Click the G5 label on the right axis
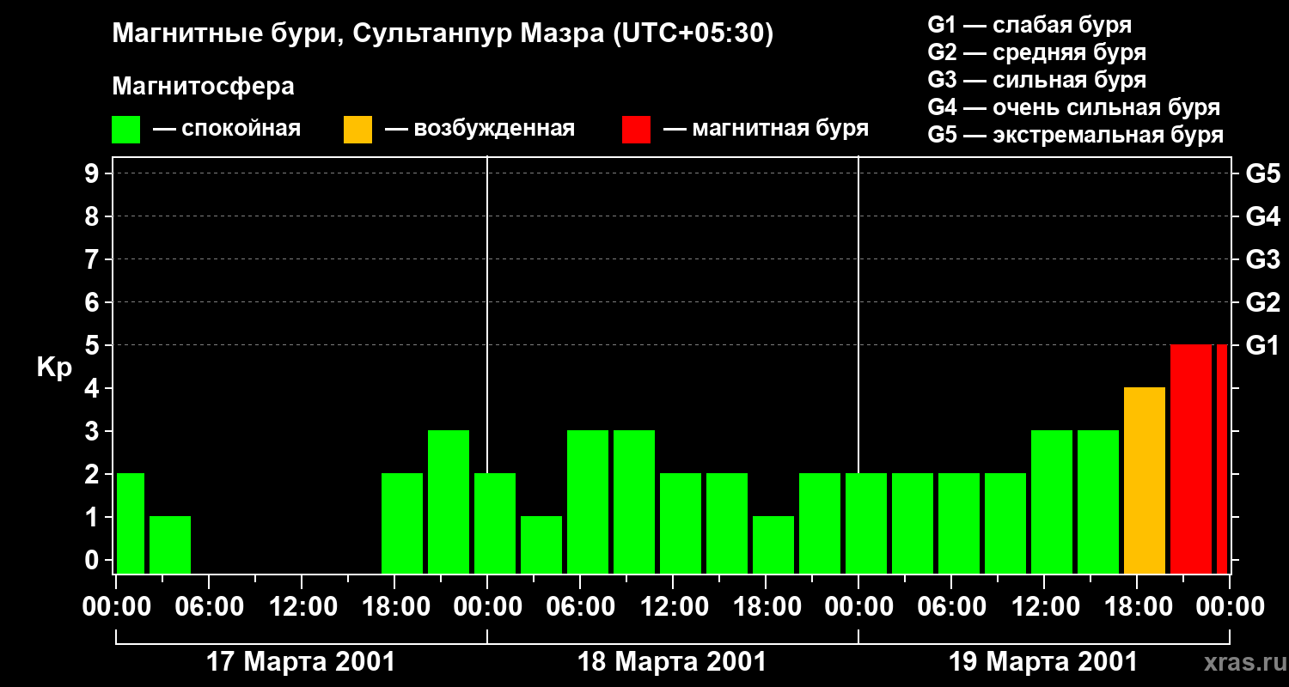This screenshot has height=687, width=1289. pyautogui.click(x=1262, y=173)
